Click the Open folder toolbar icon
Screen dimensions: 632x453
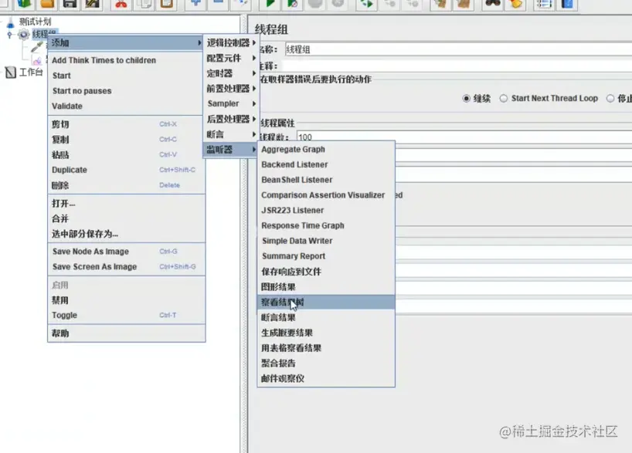(47, 4)
